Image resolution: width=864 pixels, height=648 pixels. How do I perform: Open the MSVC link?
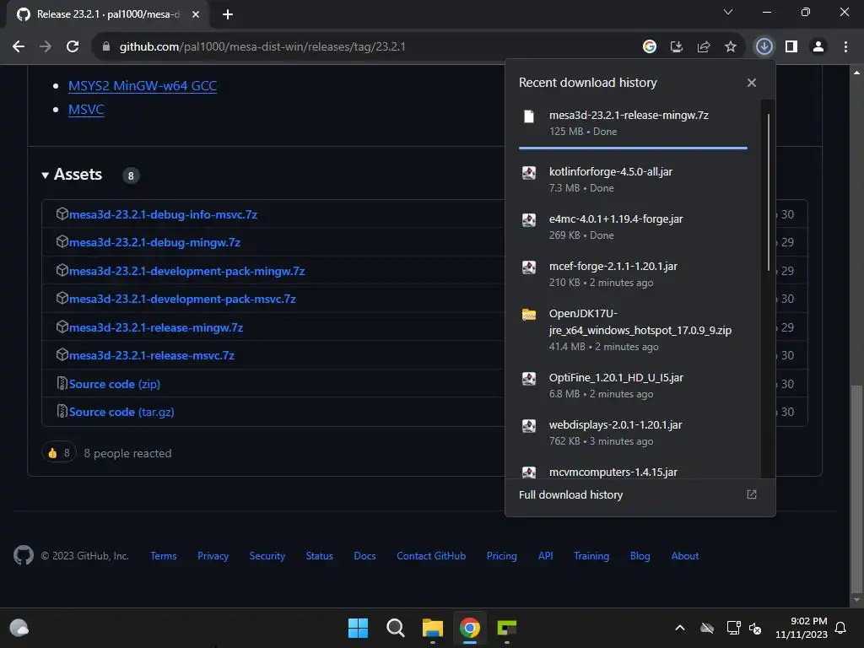pyautogui.click(x=86, y=110)
